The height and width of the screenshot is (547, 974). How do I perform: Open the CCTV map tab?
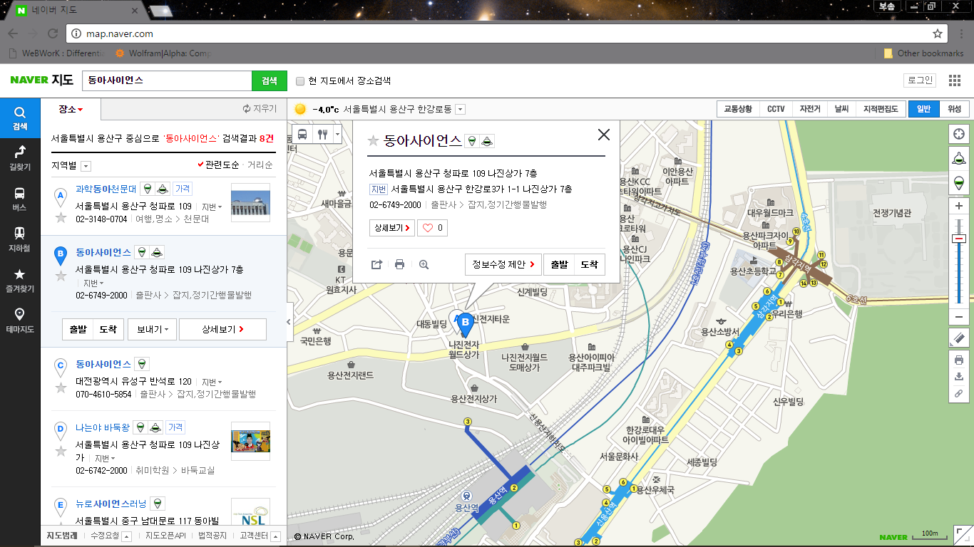[x=776, y=109]
